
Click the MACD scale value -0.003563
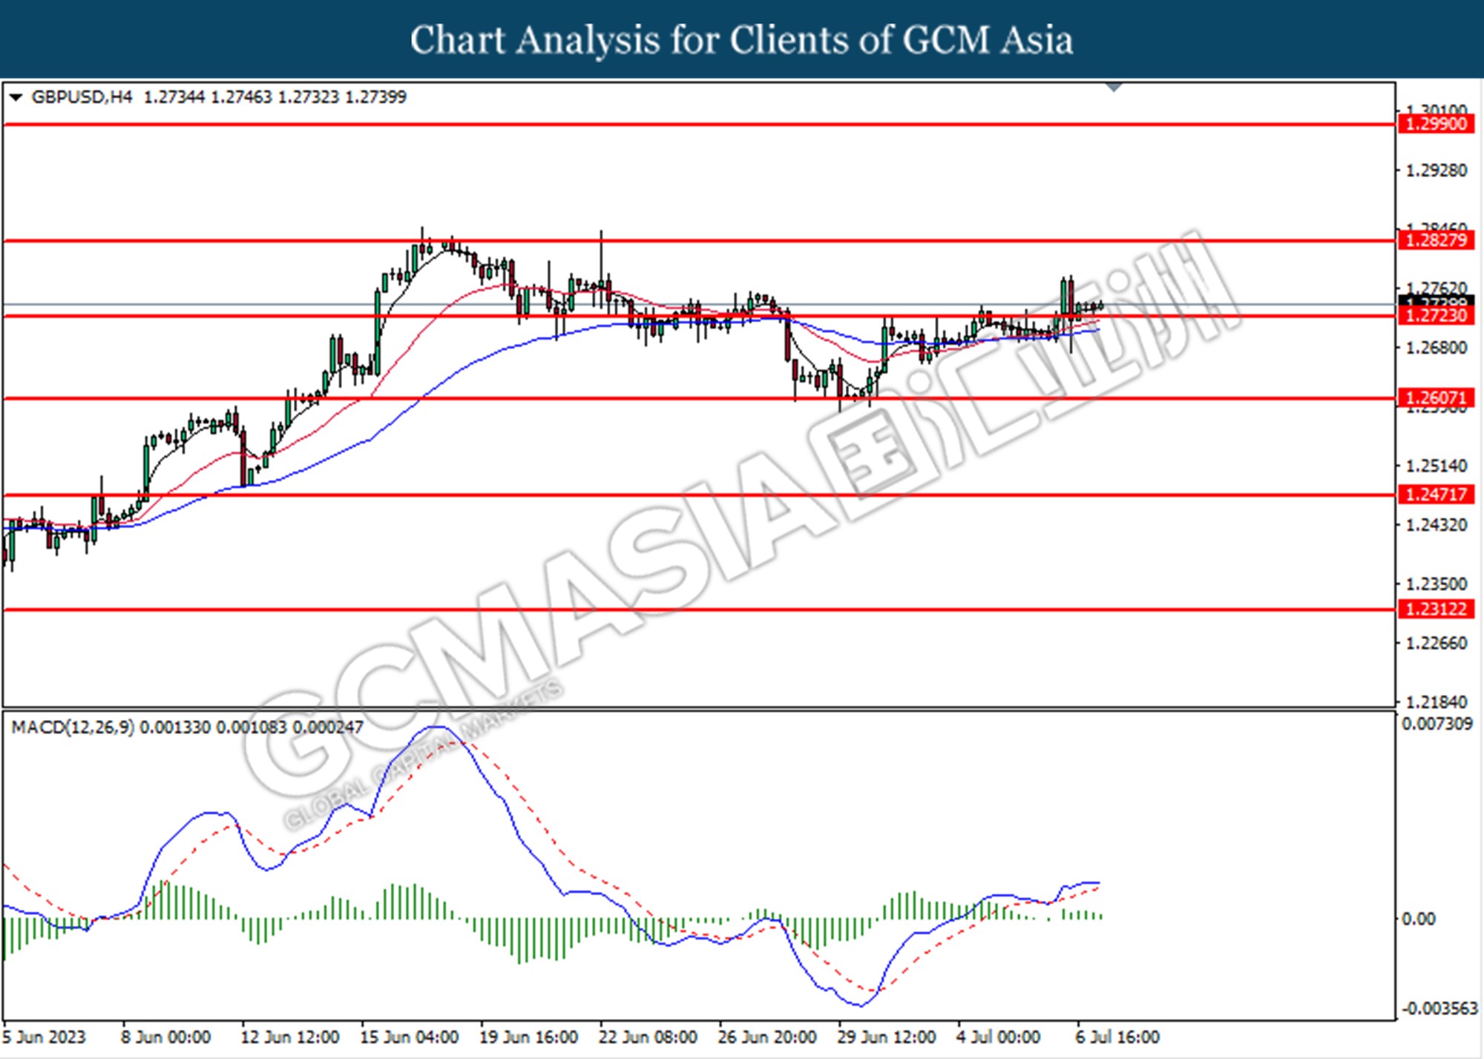[1439, 1009]
